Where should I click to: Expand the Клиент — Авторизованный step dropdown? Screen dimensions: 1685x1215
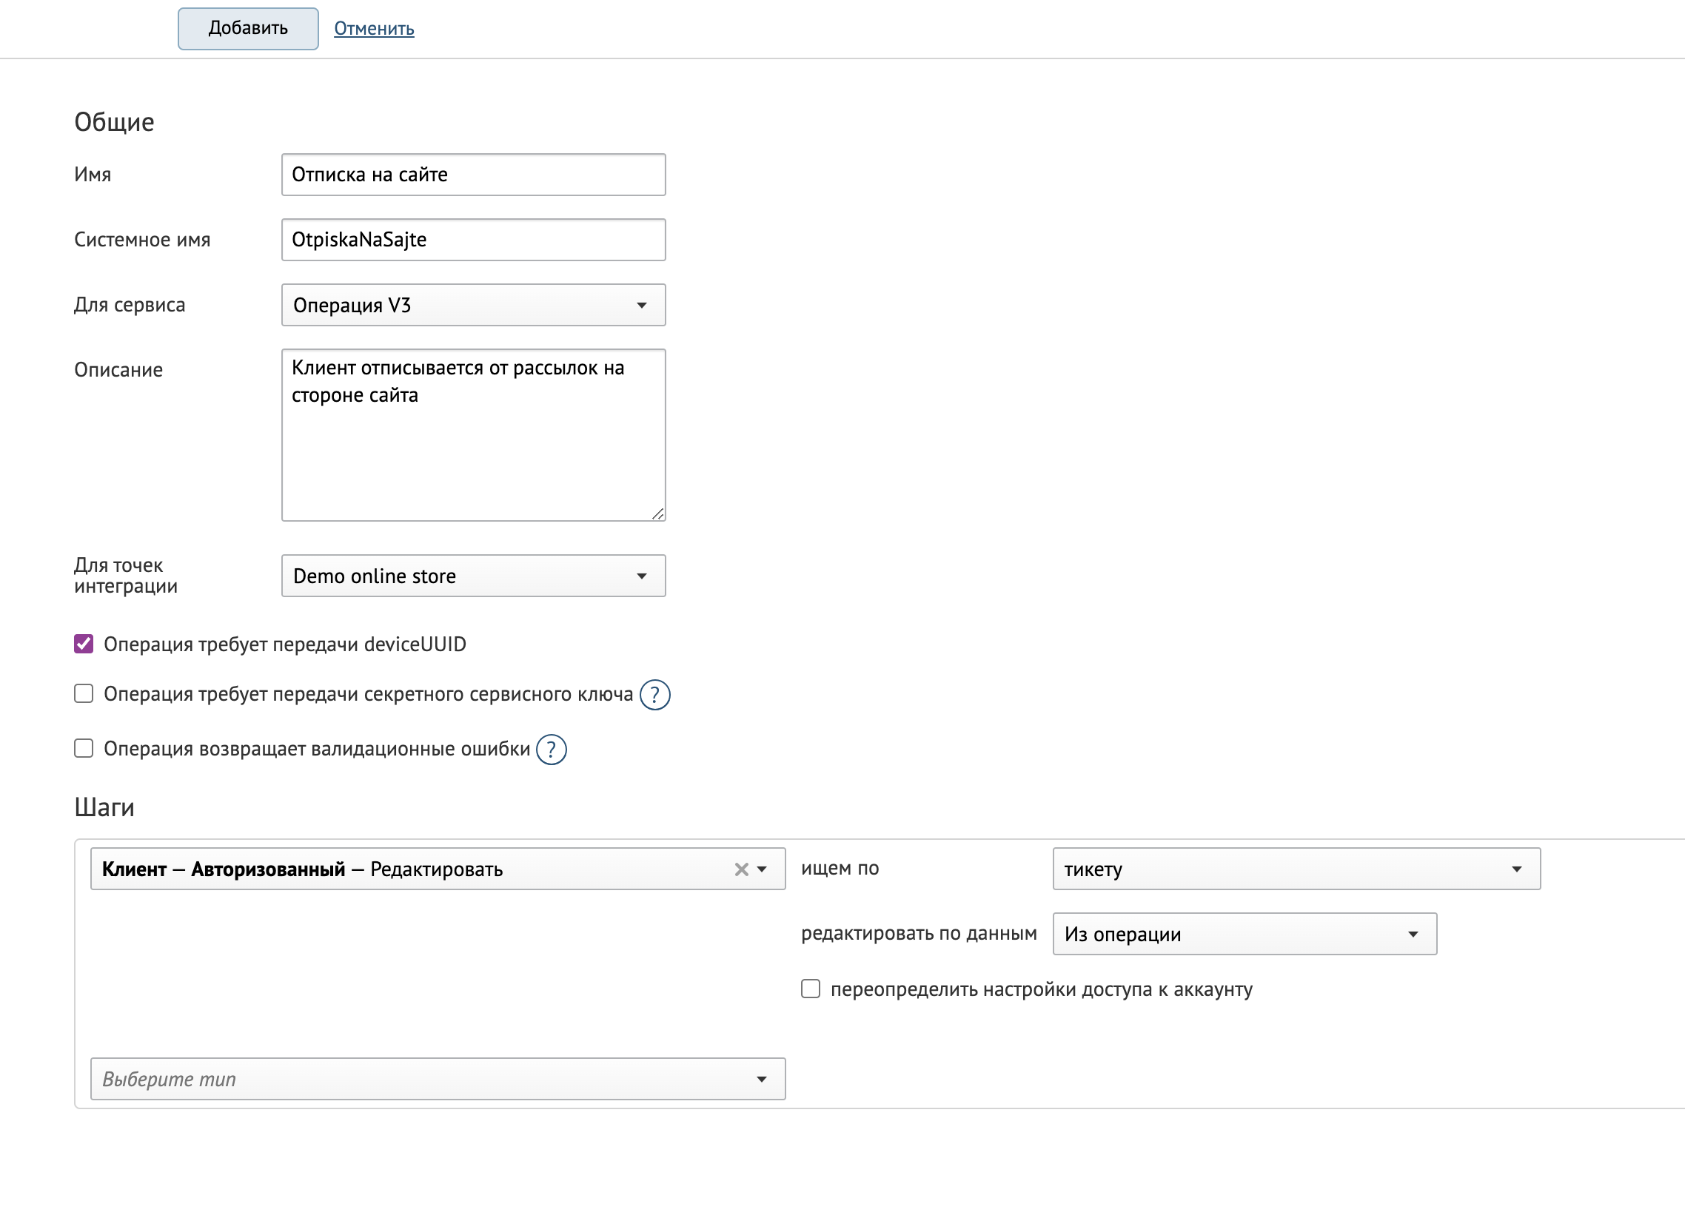pyautogui.click(x=762, y=869)
